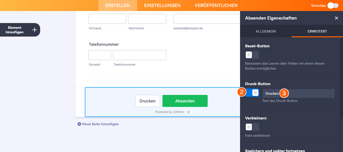The image size is (343, 152).
Task: Close the Absenden Eigenschaften panel
Action: click(336, 18)
